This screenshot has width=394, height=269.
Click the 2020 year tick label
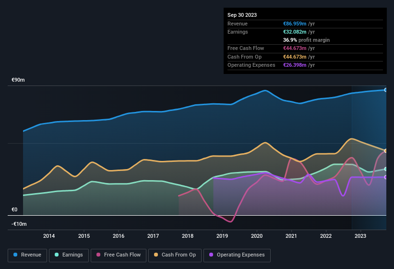257,236
